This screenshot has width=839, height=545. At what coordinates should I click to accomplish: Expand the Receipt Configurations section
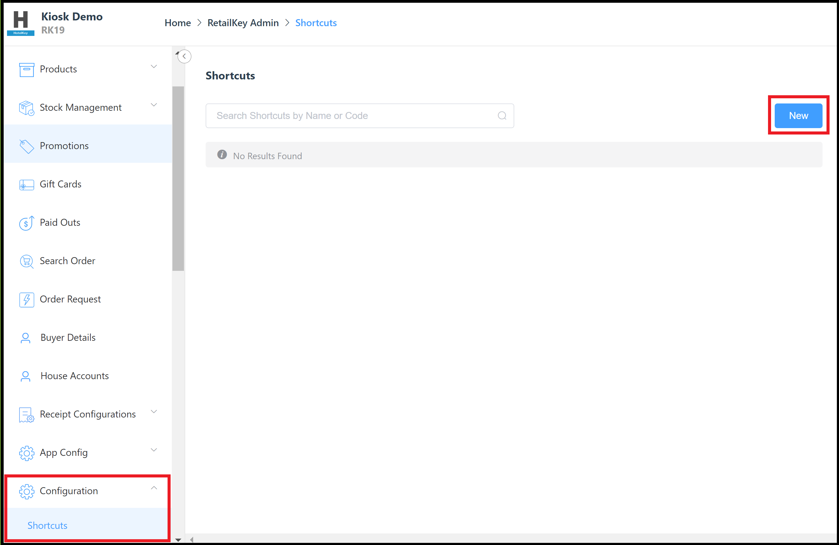click(154, 411)
